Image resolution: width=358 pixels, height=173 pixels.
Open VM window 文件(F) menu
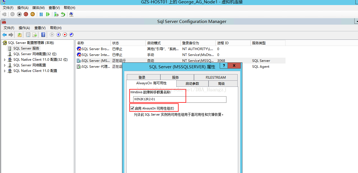pos(8,8)
